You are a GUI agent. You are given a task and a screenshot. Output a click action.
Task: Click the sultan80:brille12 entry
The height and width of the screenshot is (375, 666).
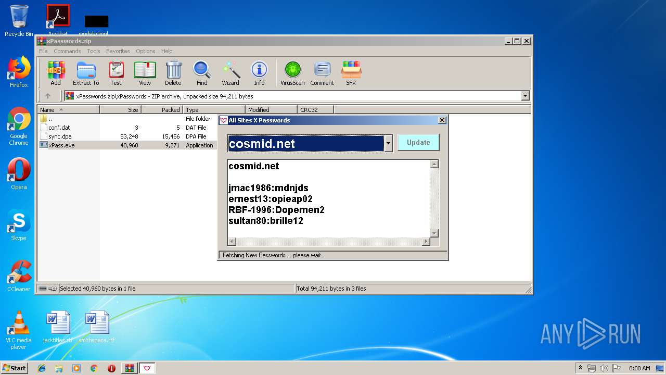[x=266, y=221]
